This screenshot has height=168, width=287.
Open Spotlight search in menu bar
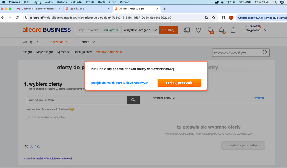275,2
